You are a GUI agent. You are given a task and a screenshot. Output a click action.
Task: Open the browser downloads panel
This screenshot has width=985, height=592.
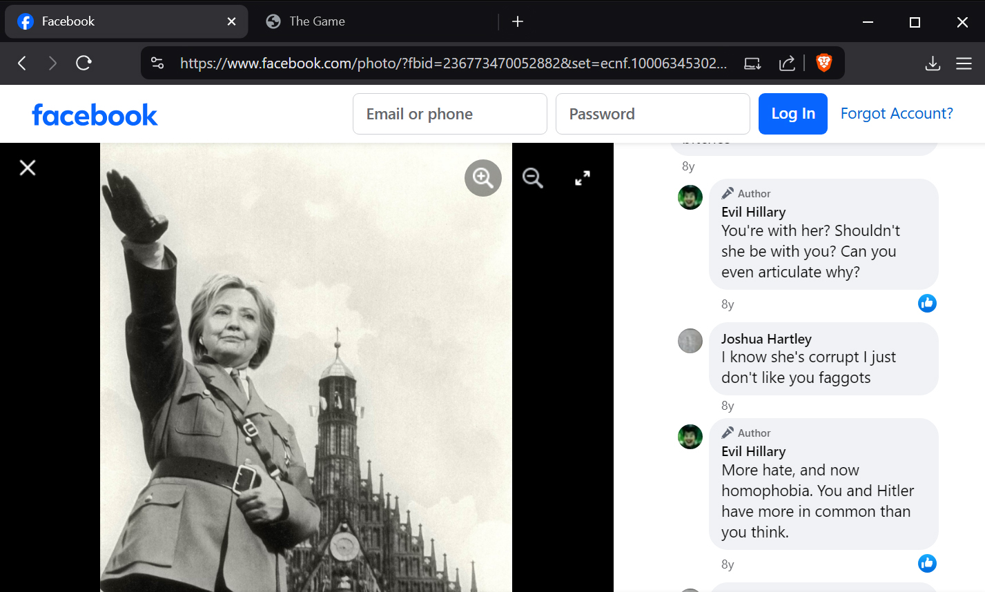[x=933, y=63]
